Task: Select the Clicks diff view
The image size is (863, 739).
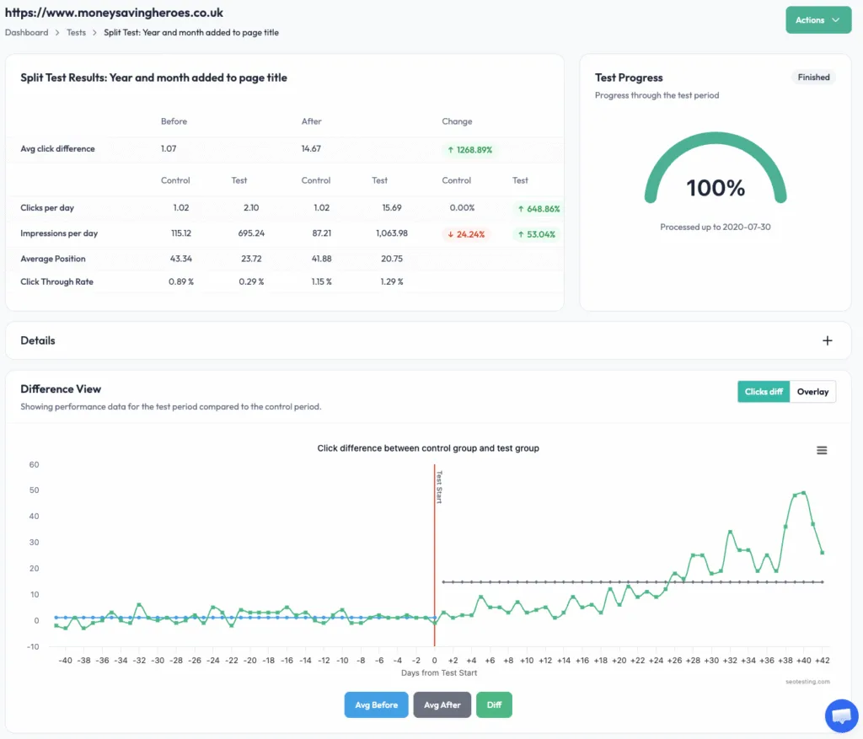Action: 763,391
